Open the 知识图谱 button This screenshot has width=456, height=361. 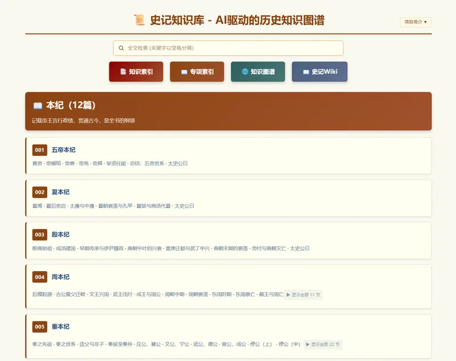(258, 72)
